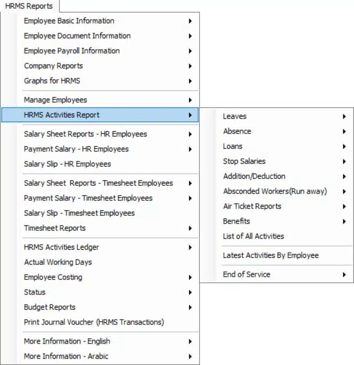Click the arrow next to Manage Employees
Viewport: 354px width, 365px height.
click(x=190, y=100)
